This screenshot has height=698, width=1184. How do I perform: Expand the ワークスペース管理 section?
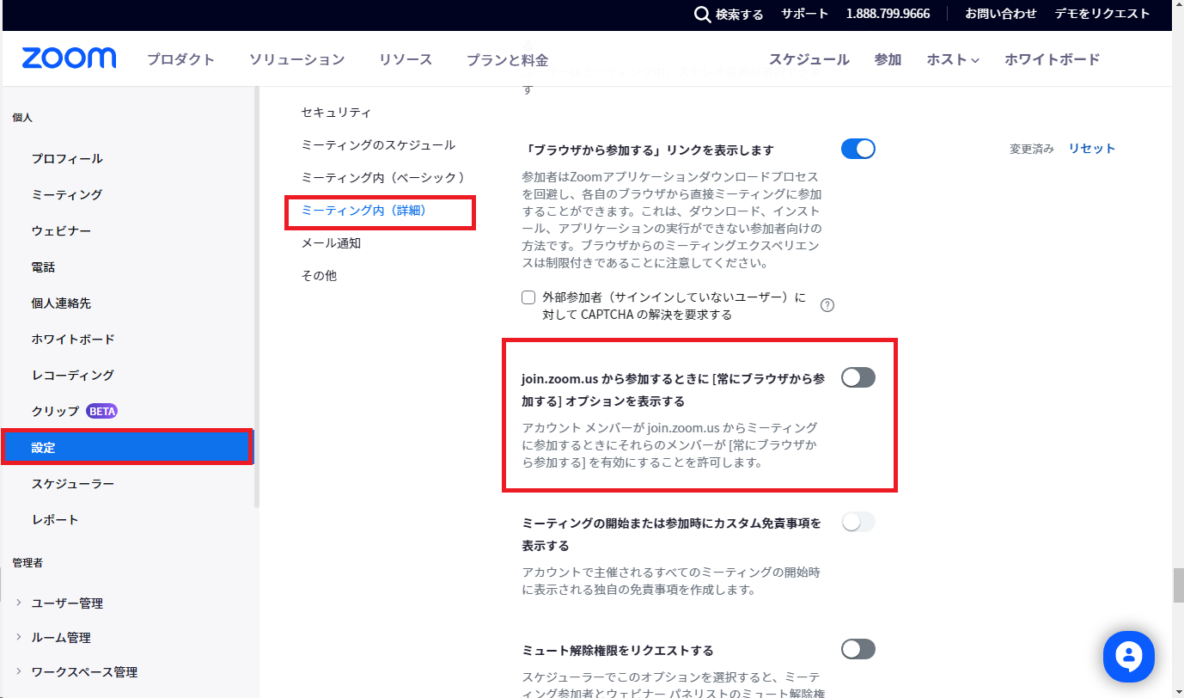tap(19, 671)
